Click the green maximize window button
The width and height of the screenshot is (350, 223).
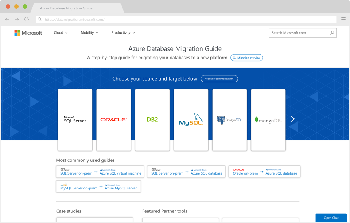pos(25,7)
